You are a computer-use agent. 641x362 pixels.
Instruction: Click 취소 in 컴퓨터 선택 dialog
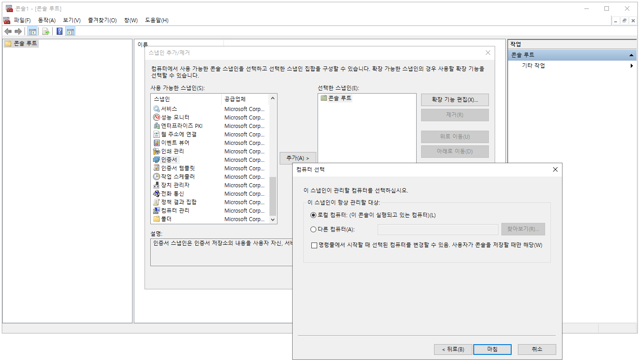coord(537,350)
